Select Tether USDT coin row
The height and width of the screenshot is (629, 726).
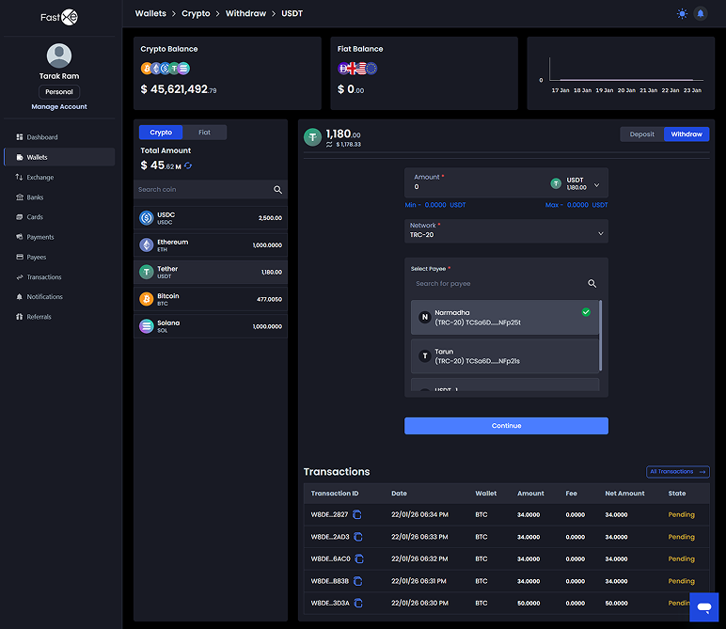click(x=211, y=272)
